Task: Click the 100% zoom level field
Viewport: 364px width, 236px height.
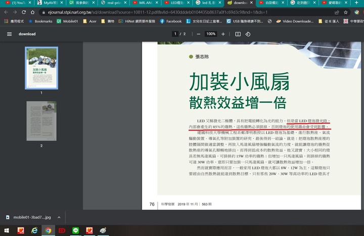Action: (211, 34)
